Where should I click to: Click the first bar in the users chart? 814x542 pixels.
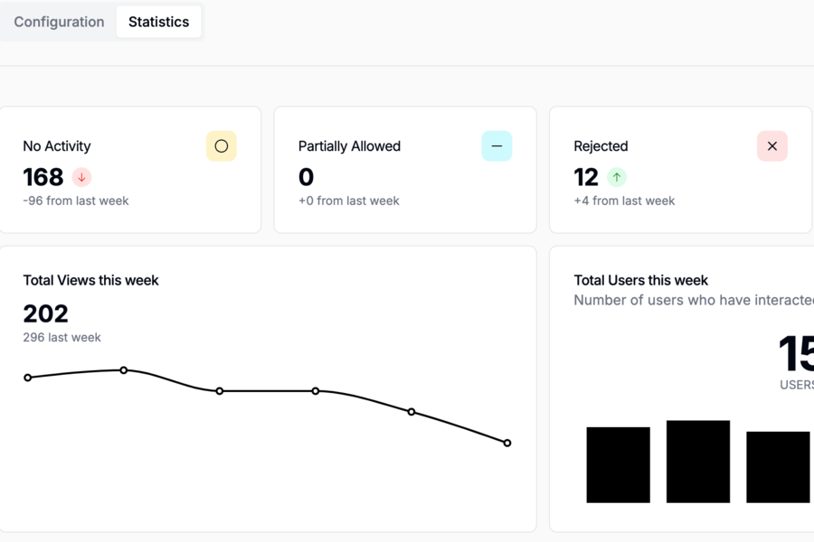click(x=619, y=464)
